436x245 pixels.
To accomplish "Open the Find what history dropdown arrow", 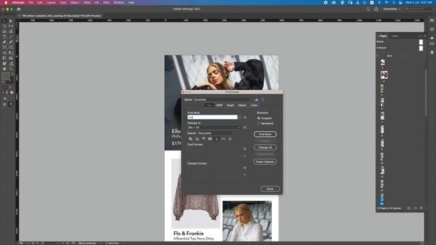I will [239, 117].
